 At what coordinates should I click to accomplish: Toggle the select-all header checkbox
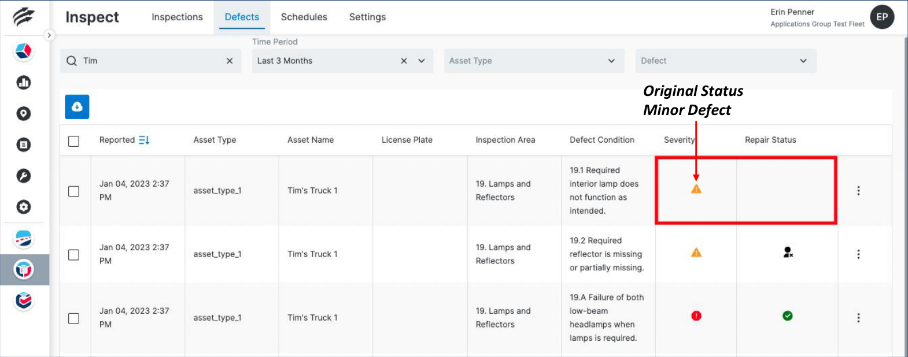pyautogui.click(x=73, y=141)
